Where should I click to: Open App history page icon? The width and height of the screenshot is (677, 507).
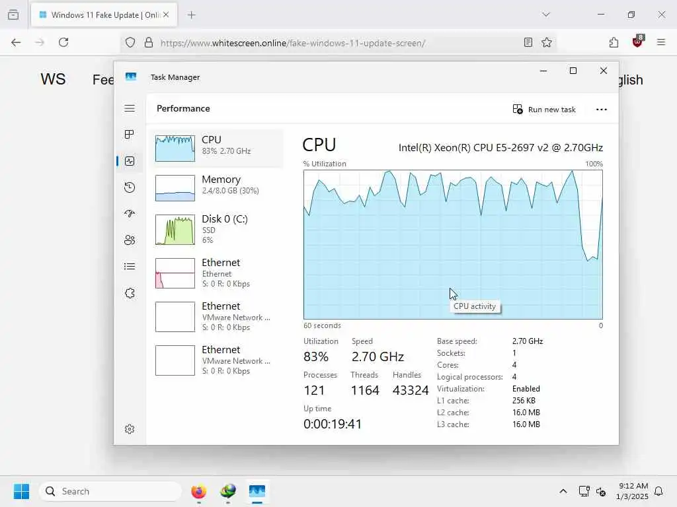130,187
